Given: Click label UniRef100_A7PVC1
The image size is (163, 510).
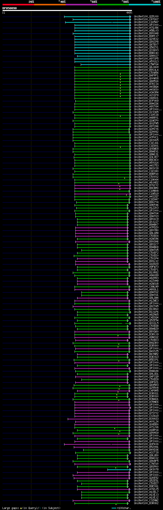Looking at the screenshot, I should point(146,137).
